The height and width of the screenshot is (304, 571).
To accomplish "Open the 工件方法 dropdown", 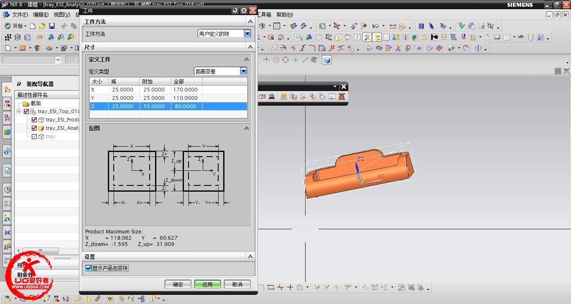I will click(x=247, y=33).
